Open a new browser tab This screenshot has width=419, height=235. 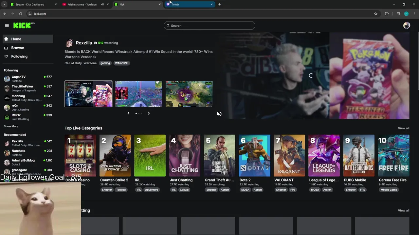[219, 5]
